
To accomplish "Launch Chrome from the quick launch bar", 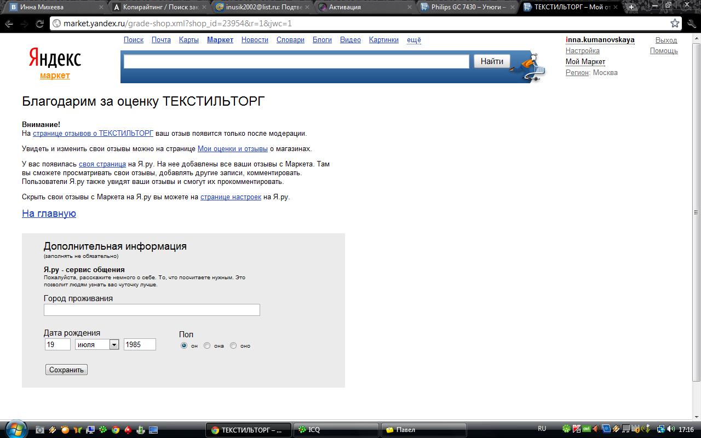I will (116, 430).
